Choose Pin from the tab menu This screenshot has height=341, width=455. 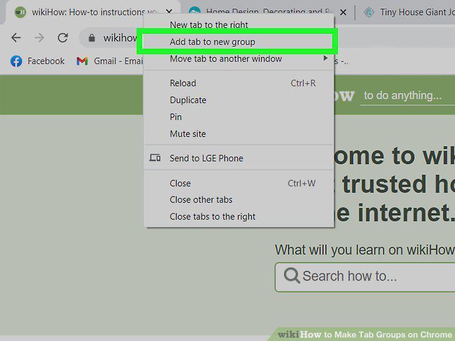click(x=239, y=117)
